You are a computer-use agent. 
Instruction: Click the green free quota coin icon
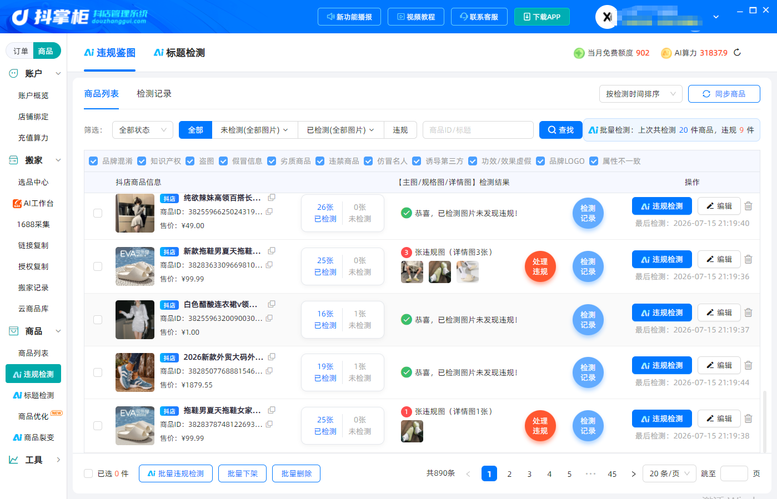click(x=579, y=53)
